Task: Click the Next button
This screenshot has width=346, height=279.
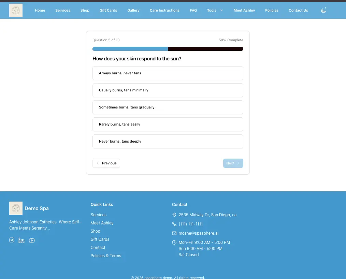Action: 233,163
